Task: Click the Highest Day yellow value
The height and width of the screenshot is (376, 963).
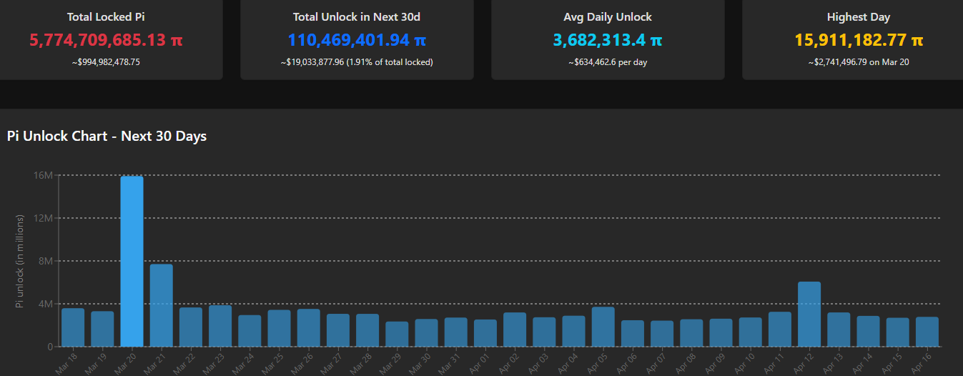Action: tap(859, 40)
